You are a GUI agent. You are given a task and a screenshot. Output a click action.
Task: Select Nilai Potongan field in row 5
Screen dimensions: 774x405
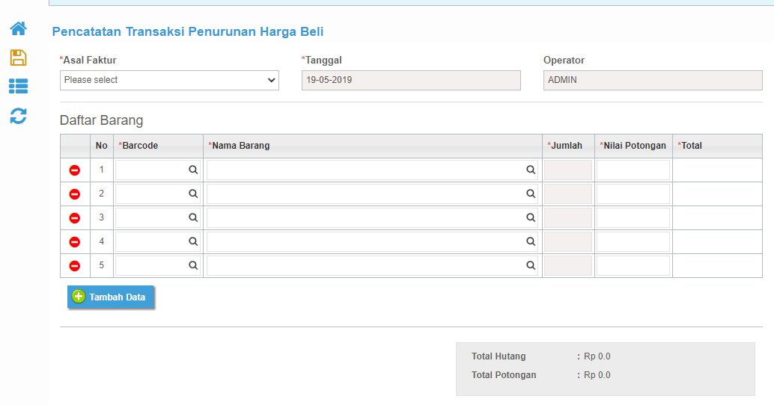pos(633,265)
